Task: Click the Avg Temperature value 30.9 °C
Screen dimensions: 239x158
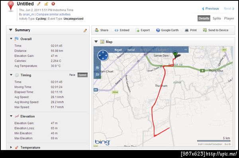Action: [56, 66]
